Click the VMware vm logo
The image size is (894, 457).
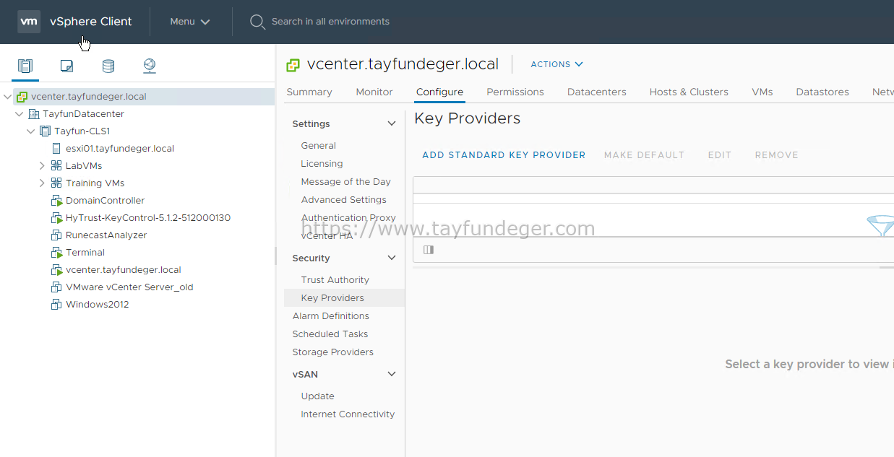[x=29, y=22]
